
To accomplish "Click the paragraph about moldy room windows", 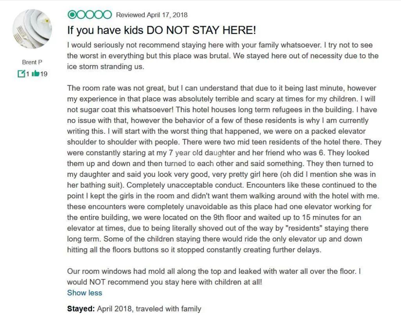I will (x=214, y=276).
